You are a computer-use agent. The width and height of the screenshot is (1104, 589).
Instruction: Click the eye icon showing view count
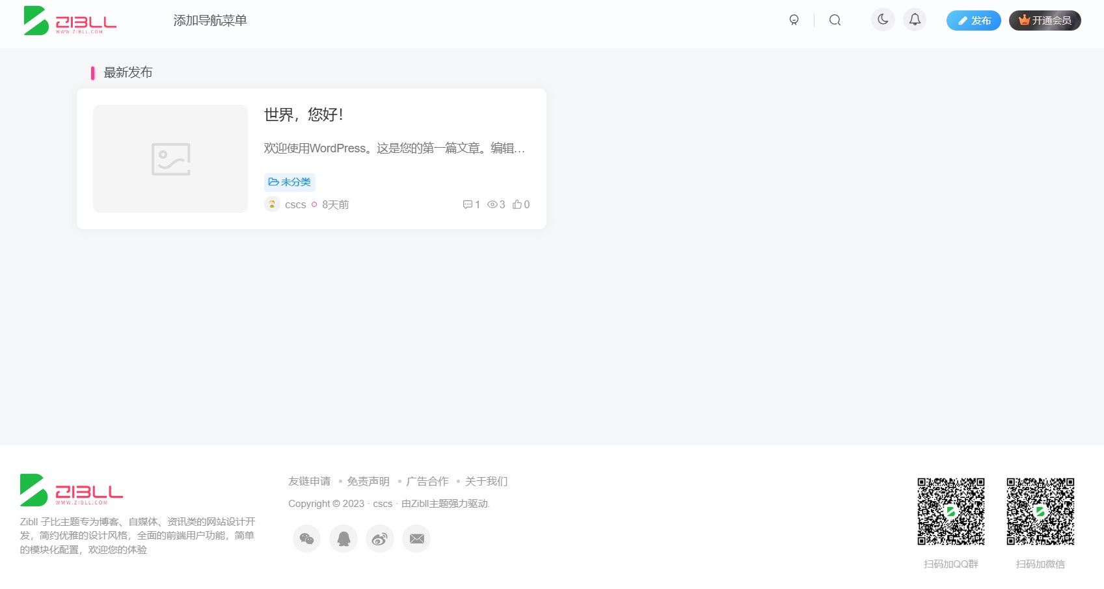(x=492, y=204)
